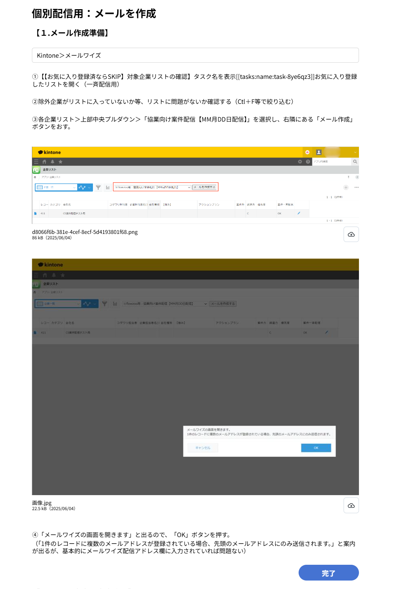Download the 画像.jpg attachment
The width and height of the screenshot is (397, 589).
[351, 506]
